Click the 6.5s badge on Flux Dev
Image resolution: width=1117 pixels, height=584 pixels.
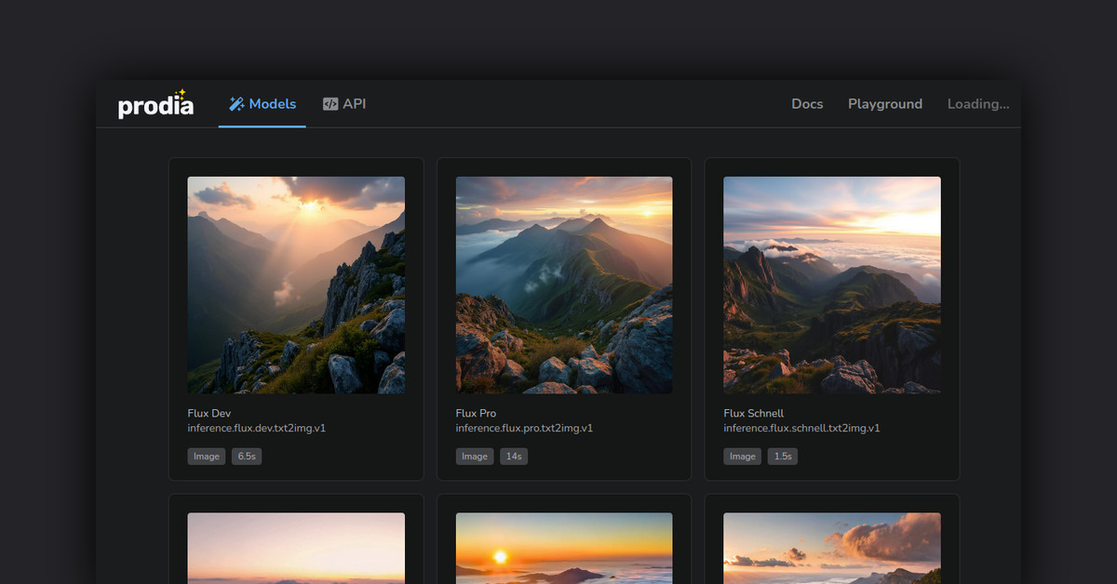(x=247, y=457)
